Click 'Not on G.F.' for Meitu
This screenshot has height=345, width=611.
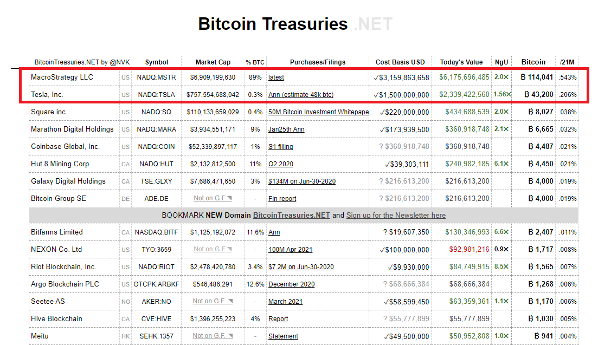point(213,336)
